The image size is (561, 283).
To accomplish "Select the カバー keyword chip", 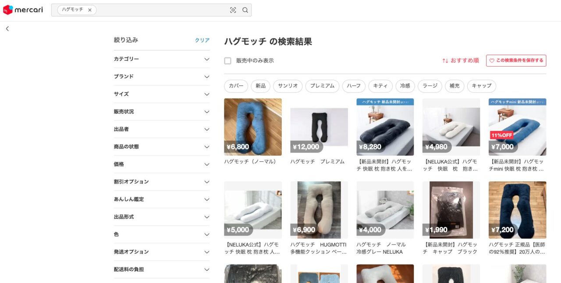I will coord(236,86).
